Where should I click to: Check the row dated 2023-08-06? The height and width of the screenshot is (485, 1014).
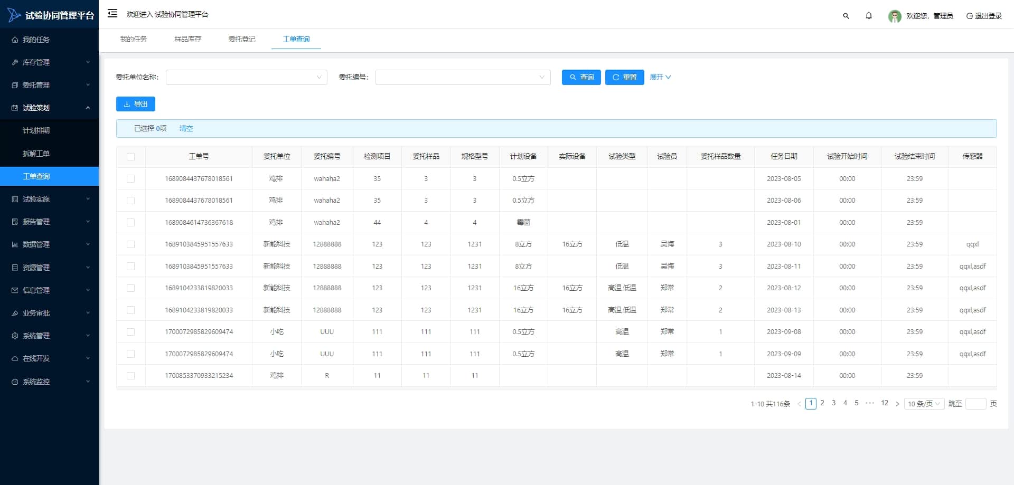(131, 201)
